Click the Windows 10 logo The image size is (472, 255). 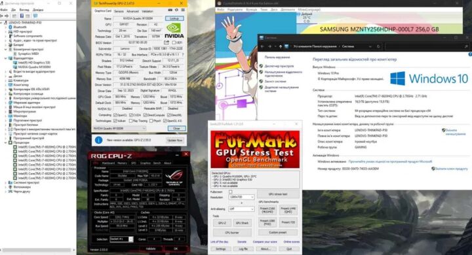coord(429,78)
